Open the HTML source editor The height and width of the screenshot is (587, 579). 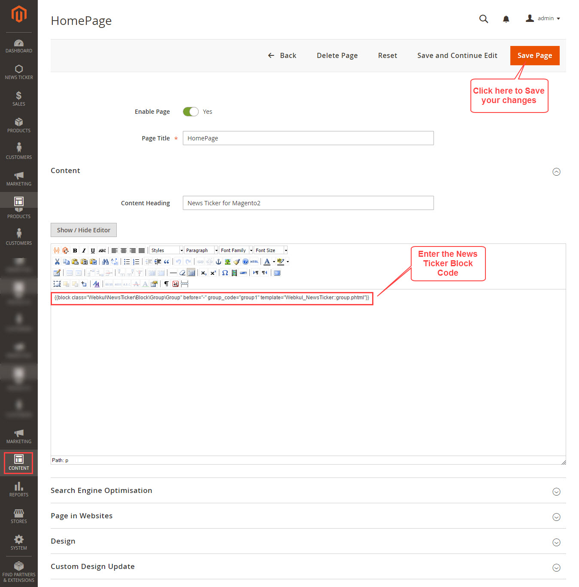coord(255,262)
